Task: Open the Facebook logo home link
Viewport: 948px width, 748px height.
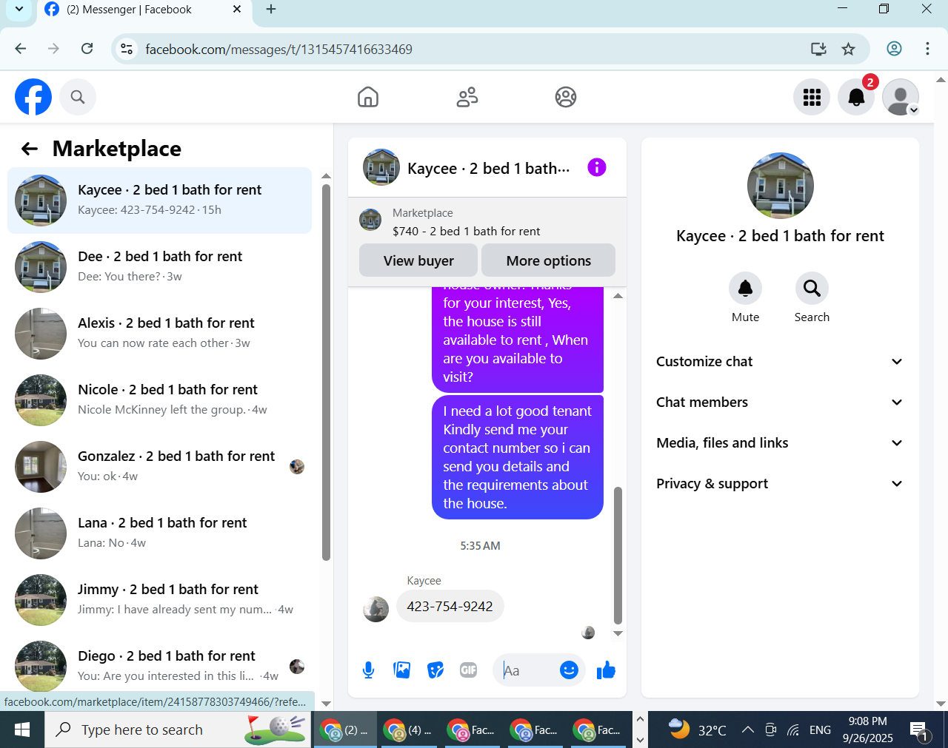Action: tap(33, 97)
